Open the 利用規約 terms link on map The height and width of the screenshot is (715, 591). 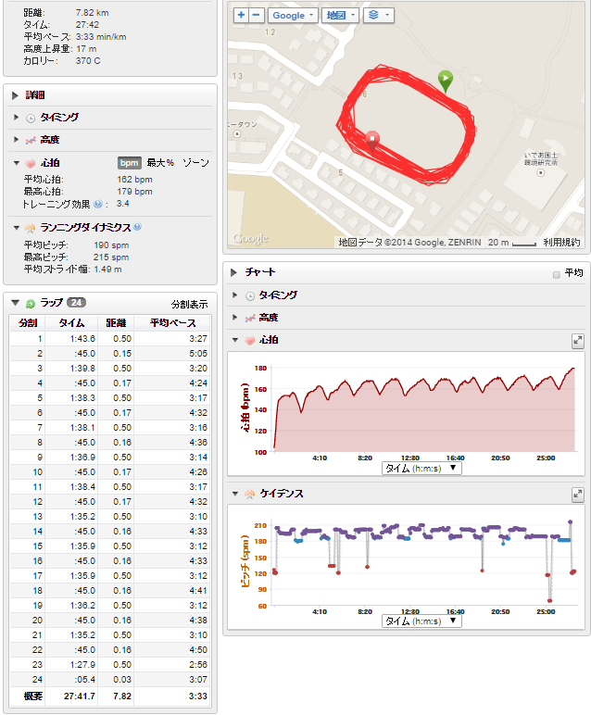pos(561,243)
